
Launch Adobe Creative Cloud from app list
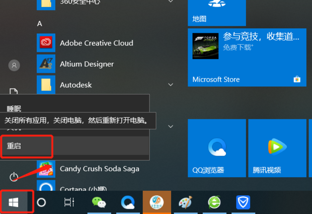pos(96,43)
